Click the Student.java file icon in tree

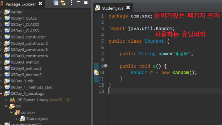[x=22, y=119]
